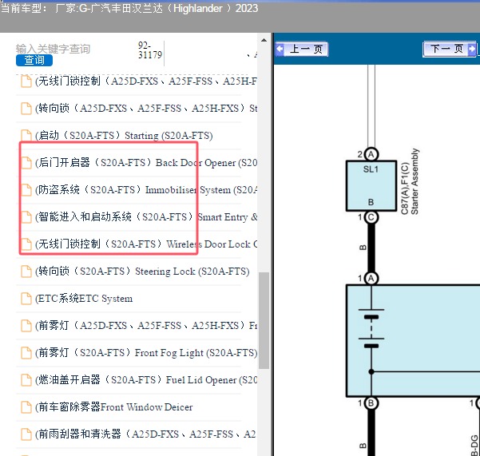Click right arrow icon on 下一页

tap(472, 49)
